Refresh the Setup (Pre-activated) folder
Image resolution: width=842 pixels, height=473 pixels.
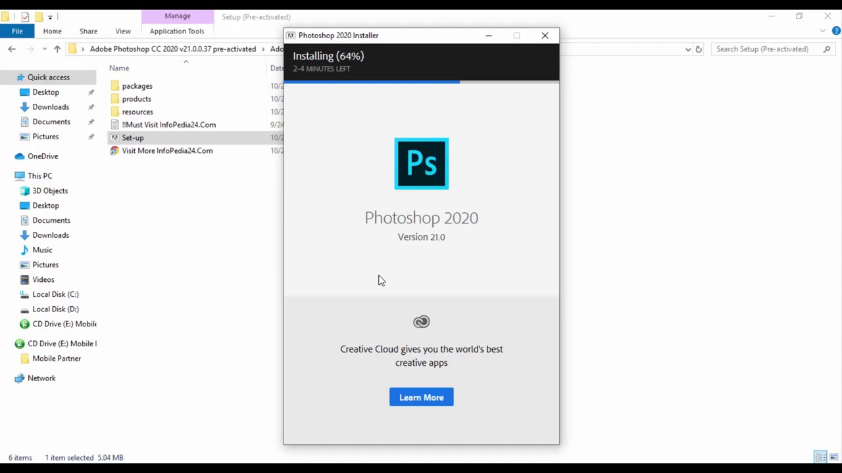coord(699,49)
